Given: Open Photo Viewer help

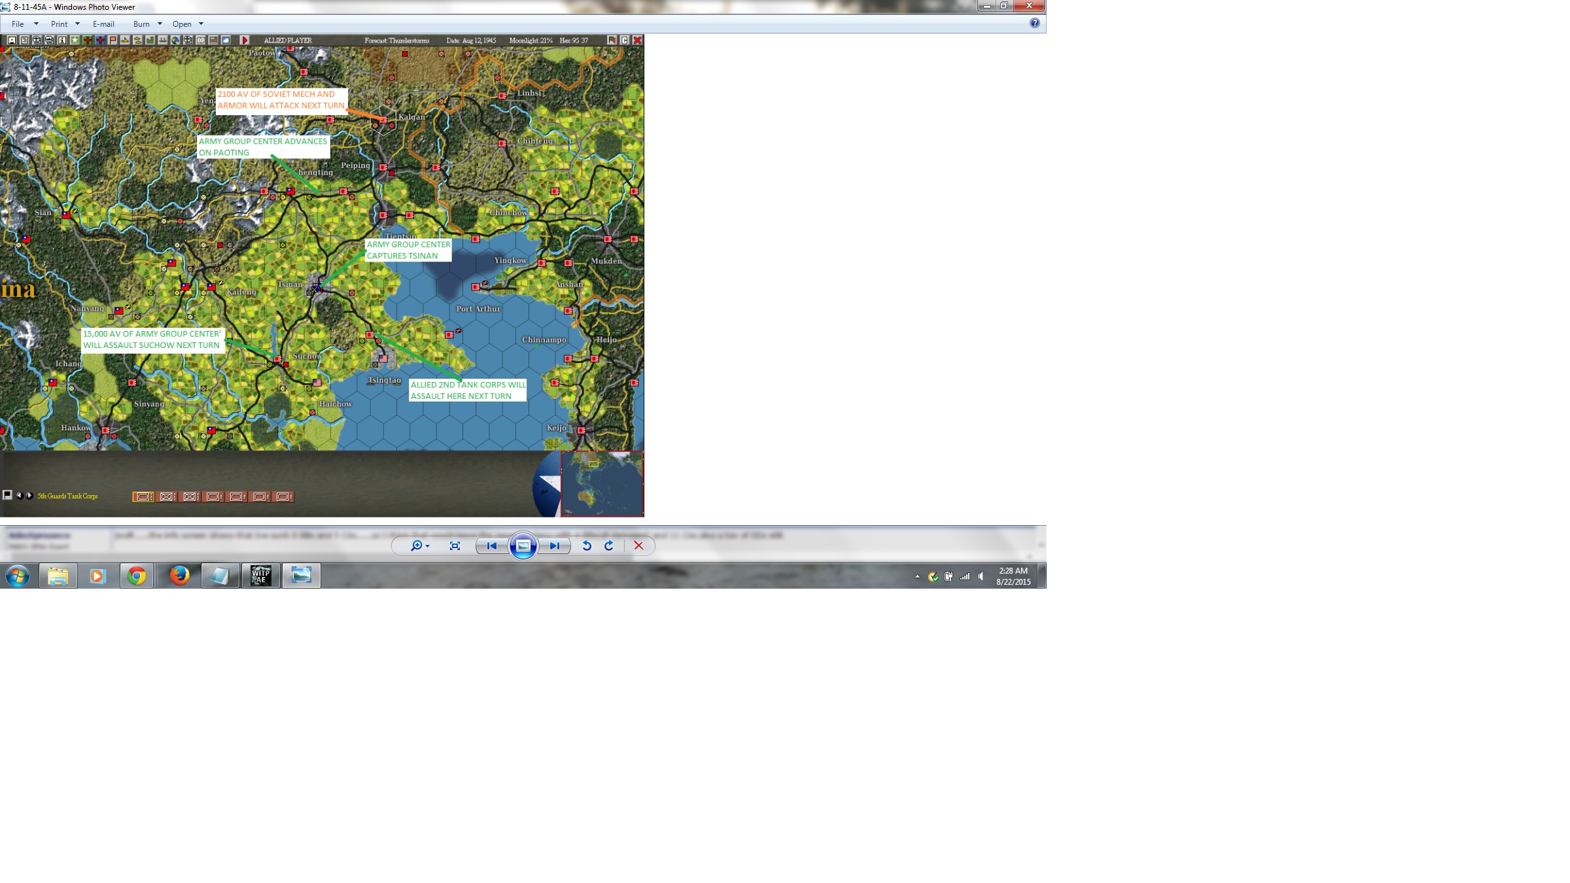Looking at the screenshot, I should tap(1034, 23).
